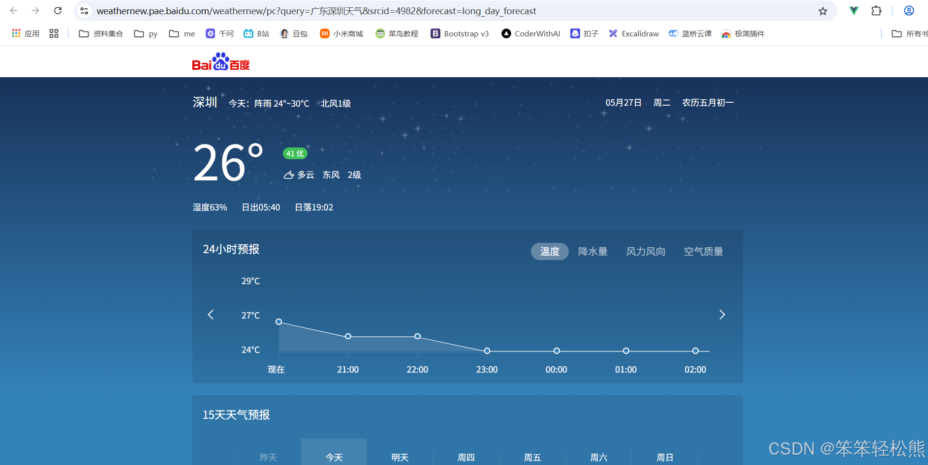Click the 农历五月初一 lunar date
This screenshot has height=465, width=928.
(708, 103)
